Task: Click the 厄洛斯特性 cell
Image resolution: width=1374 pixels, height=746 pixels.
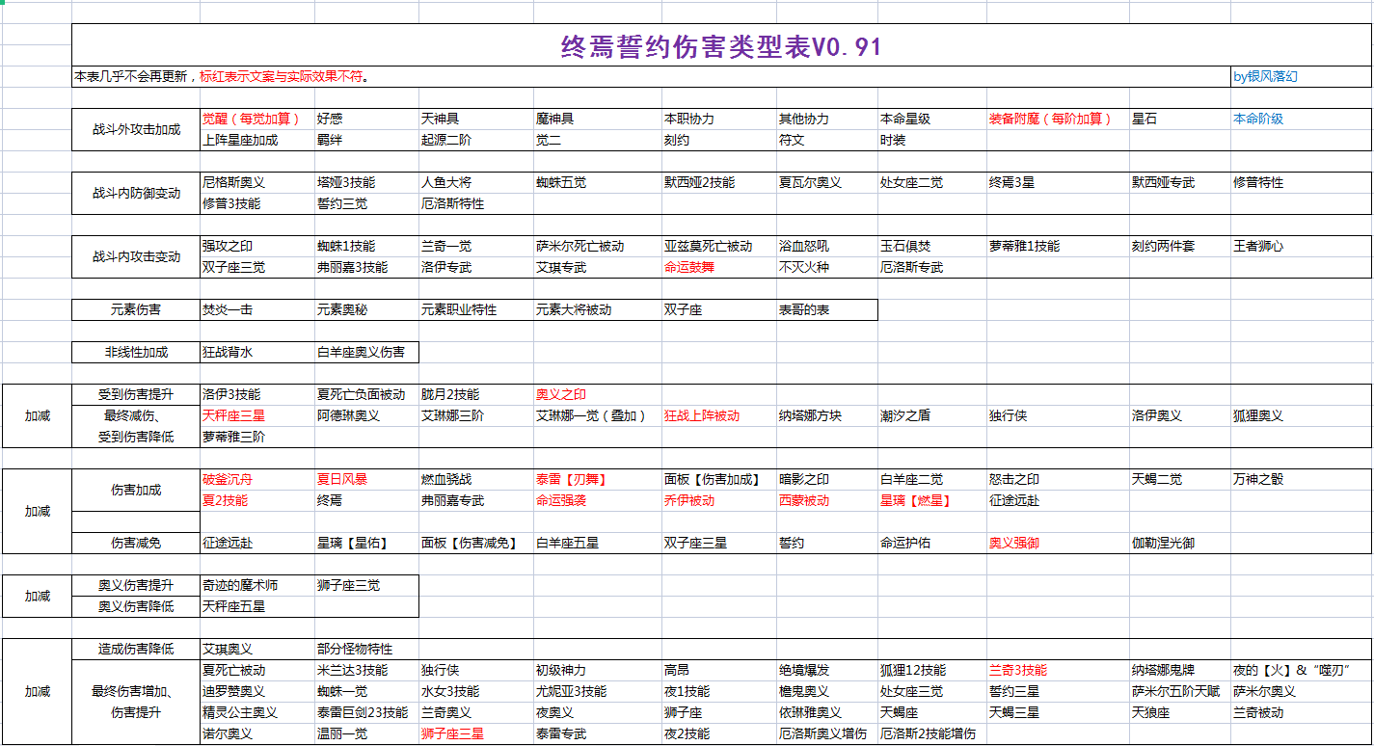Action: point(476,203)
